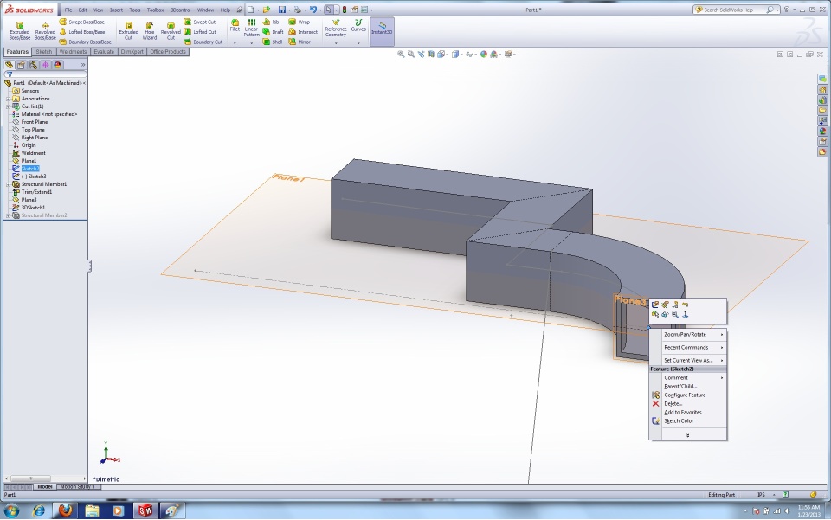Screen dimensions: 831x520
Task: Expand the Structural Member2 node
Action: (x=8, y=215)
